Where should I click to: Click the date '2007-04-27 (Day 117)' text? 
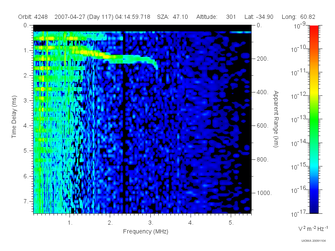tap(84, 17)
